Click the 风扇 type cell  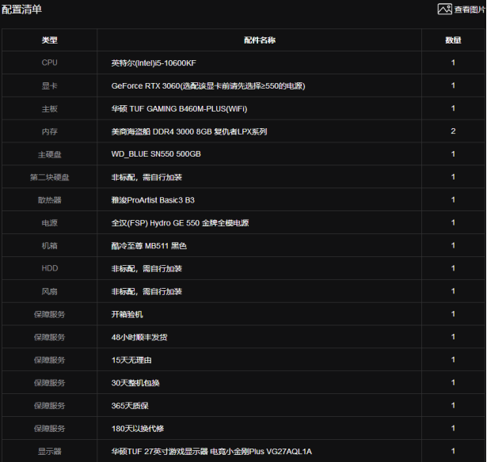coord(49,291)
